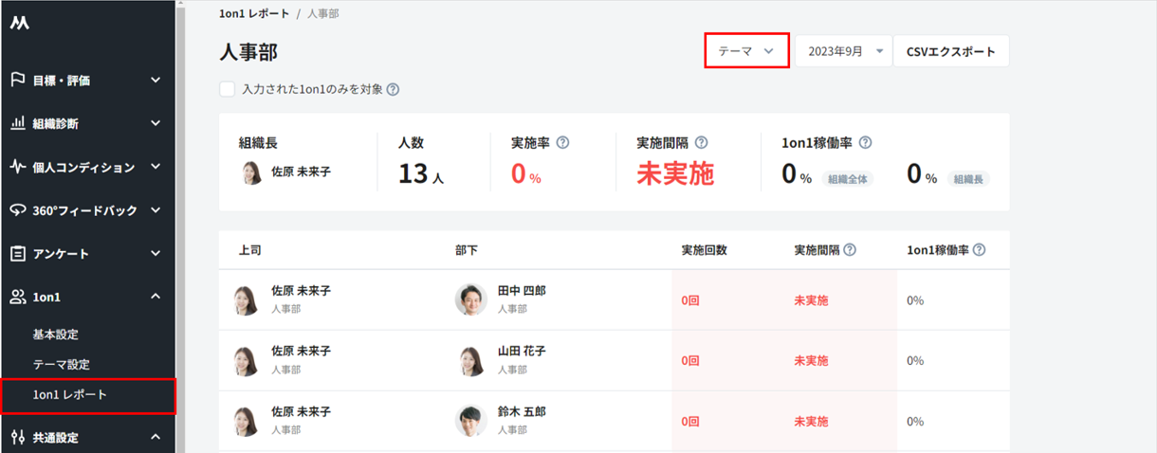Click the flag icon beside 目標・評価
The image size is (1157, 453).
coord(17,81)
